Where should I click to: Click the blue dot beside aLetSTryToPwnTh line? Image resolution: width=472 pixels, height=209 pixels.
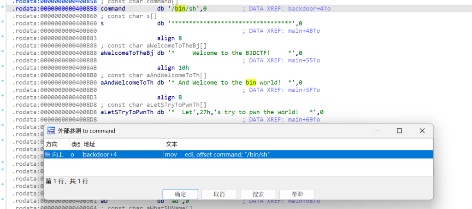tap(4, 112)
